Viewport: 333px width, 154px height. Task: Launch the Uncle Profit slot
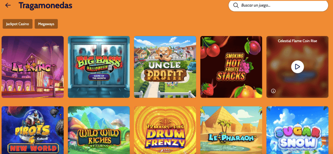(x=165, y=67)
